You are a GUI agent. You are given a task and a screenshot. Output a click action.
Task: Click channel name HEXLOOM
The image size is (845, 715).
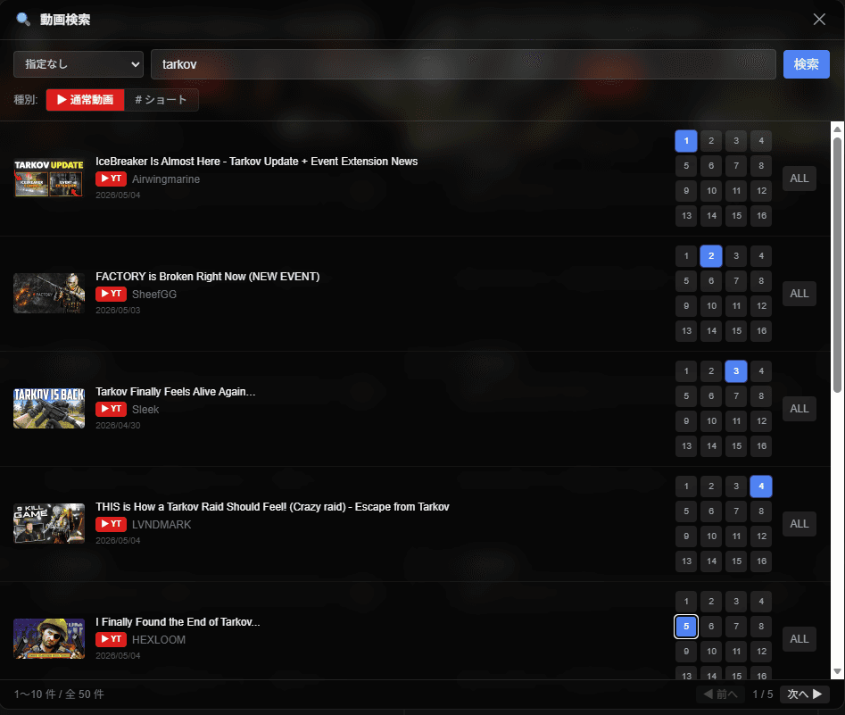(x=159, y=639)
